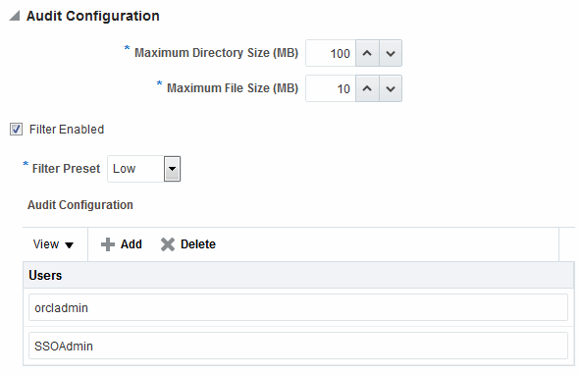Click the Users column header

click(x=298, y=275)
